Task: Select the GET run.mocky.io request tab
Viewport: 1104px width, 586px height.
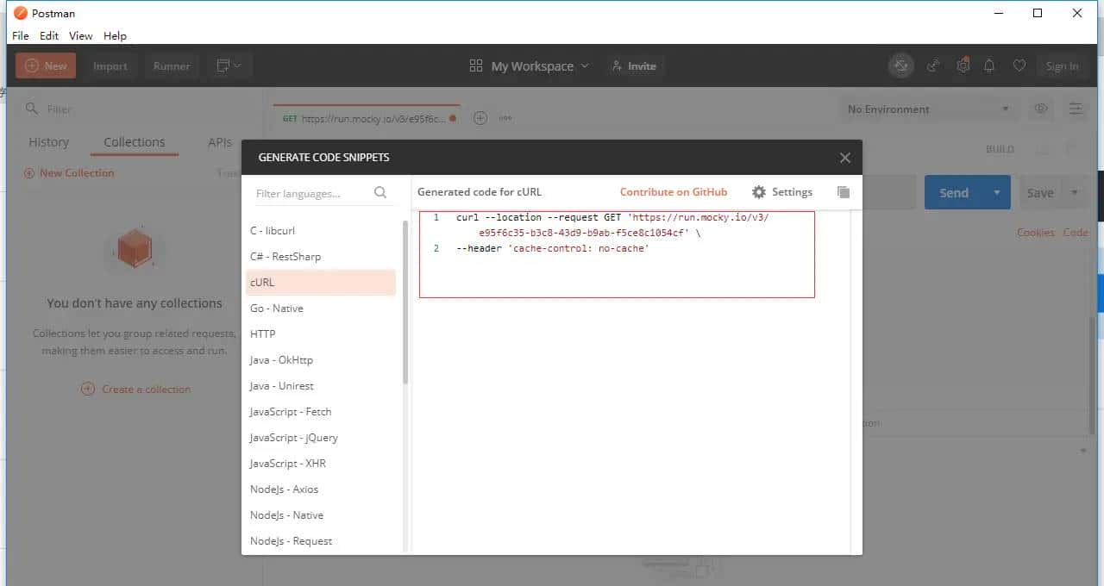Action: coord(367,118)
